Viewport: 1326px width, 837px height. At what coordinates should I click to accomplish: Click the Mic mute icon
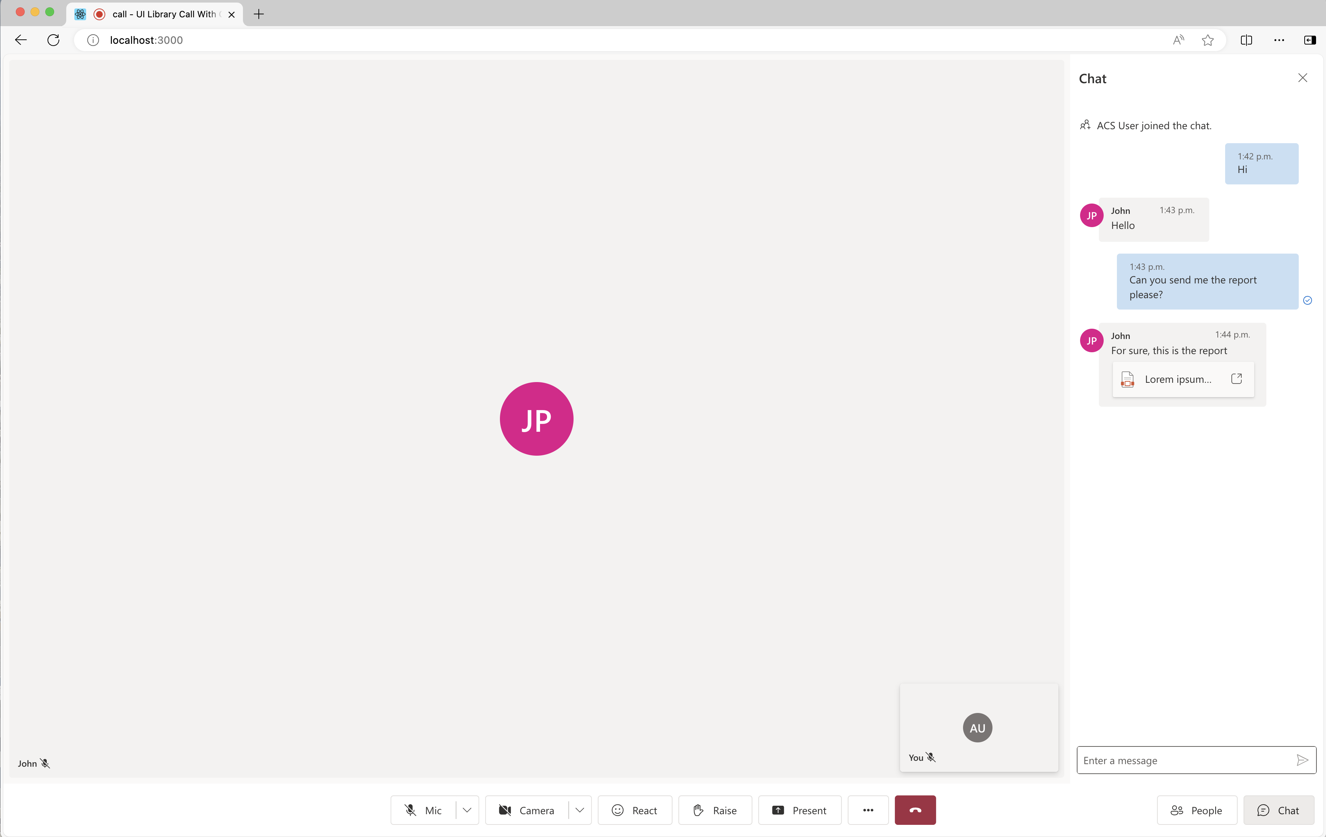pyautogui.click(x=410, y=810)
